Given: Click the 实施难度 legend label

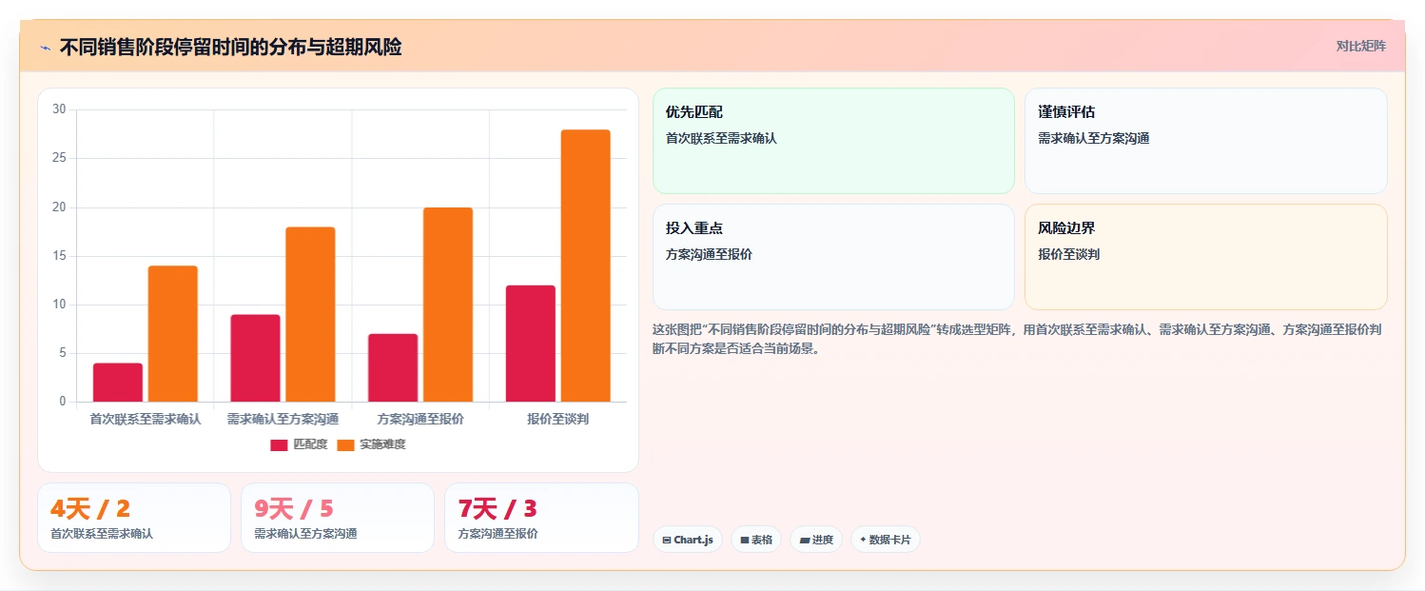Looking at the screenshot, I should point(382,444).
